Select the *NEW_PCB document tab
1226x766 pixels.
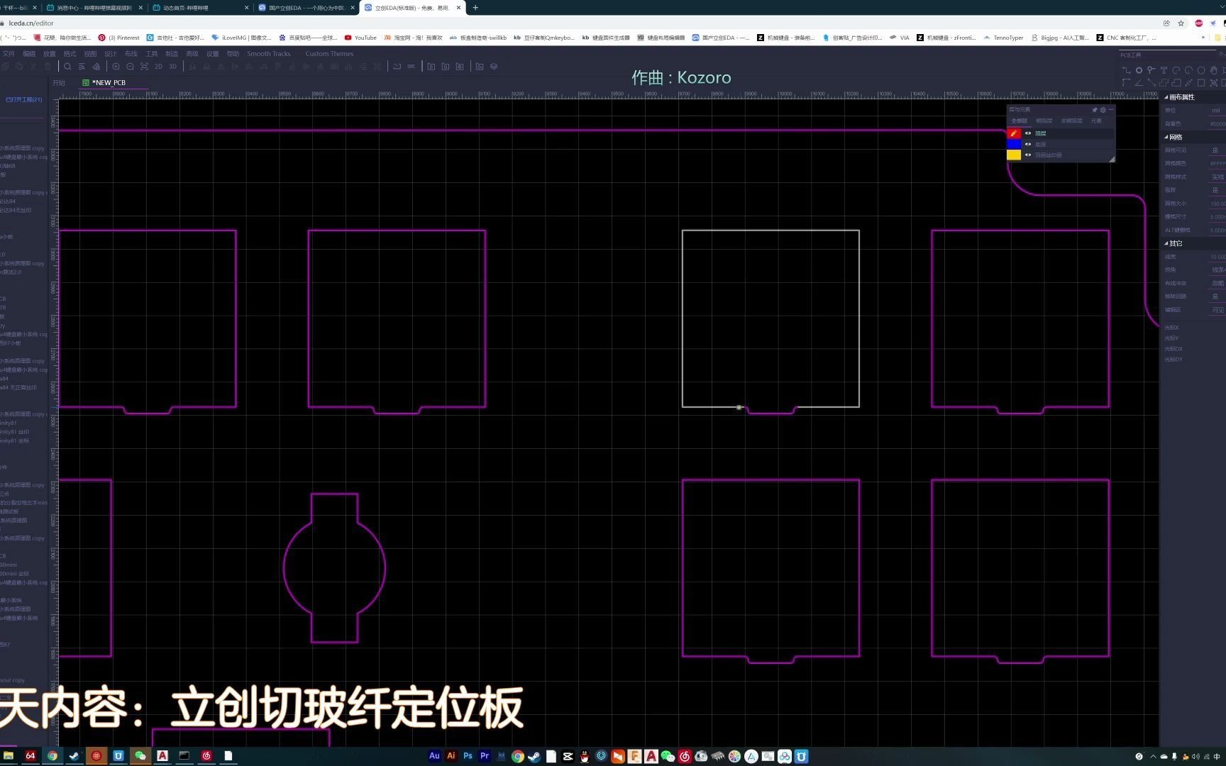[x=109, y=83]
